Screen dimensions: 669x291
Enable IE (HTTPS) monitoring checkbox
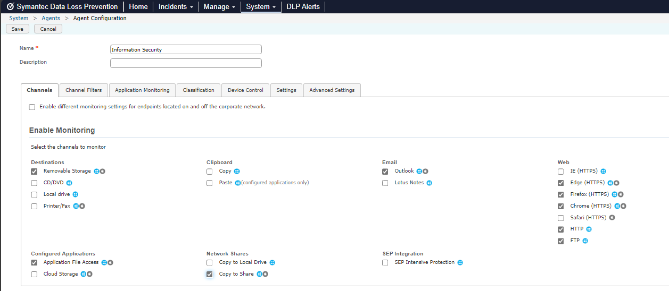[561, 172]
